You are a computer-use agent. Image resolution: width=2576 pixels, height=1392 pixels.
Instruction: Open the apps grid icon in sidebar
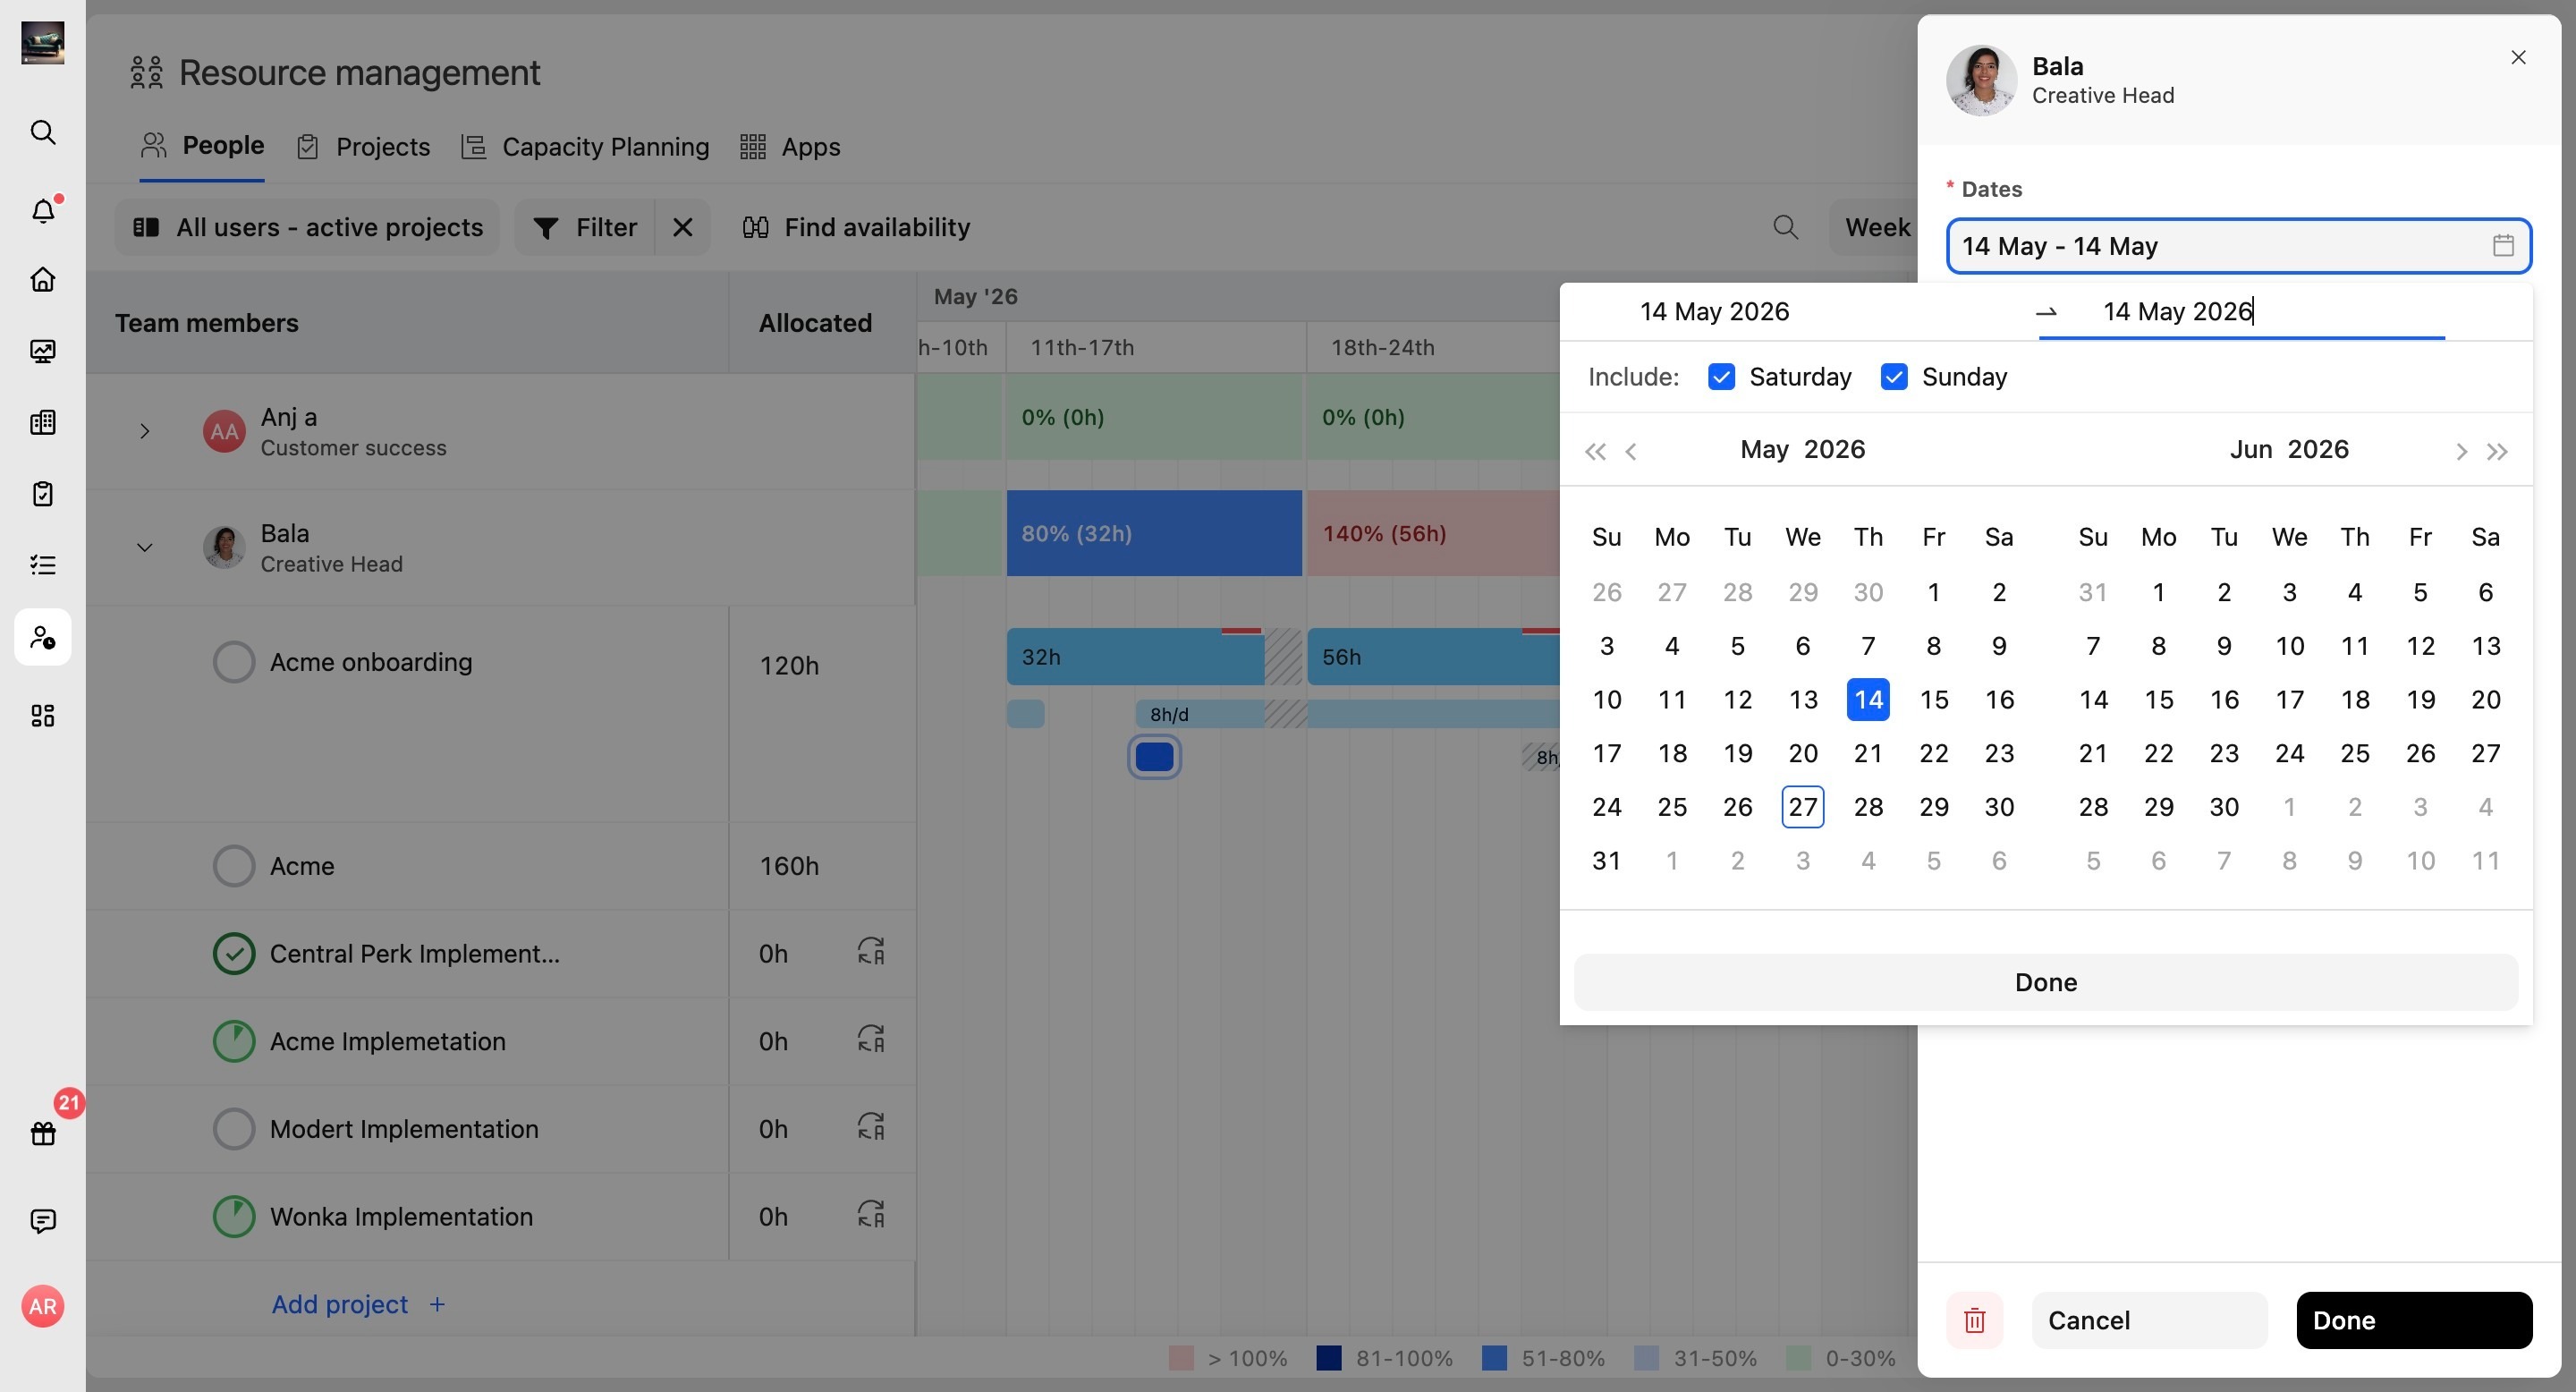click(x=43, y=716)
